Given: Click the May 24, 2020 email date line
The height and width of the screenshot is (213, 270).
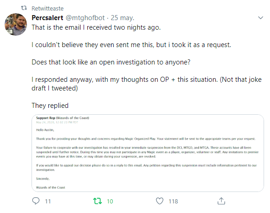Looking at the screenshot, I should pyautogui.click(x=57, y=122).
